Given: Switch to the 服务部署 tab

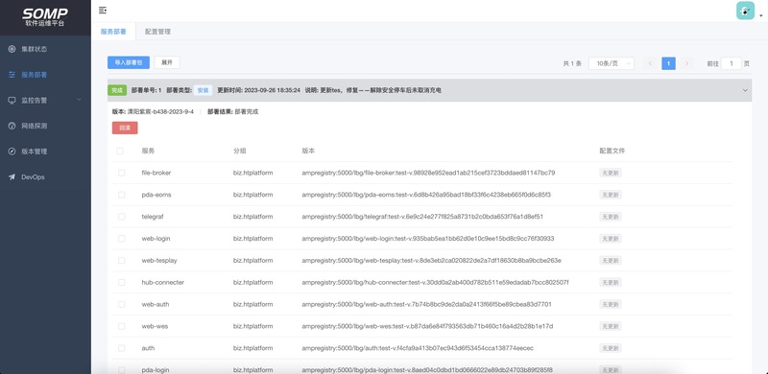Looking at the screenshot, I should pos(113,32).
